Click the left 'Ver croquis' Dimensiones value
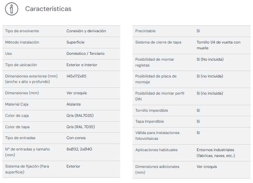This screenshot has width=253, height=183. (x=77, y=93)
